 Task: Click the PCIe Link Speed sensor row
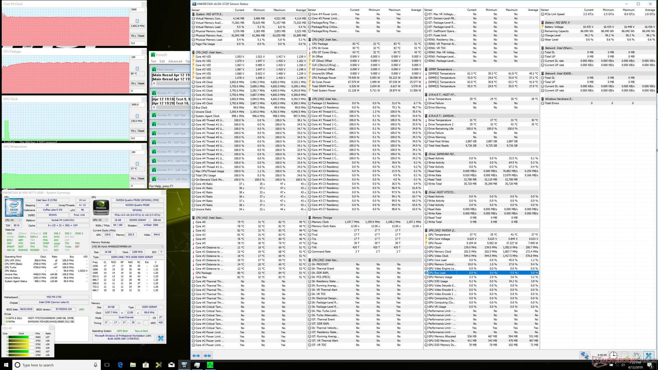[x=598, y=14]
